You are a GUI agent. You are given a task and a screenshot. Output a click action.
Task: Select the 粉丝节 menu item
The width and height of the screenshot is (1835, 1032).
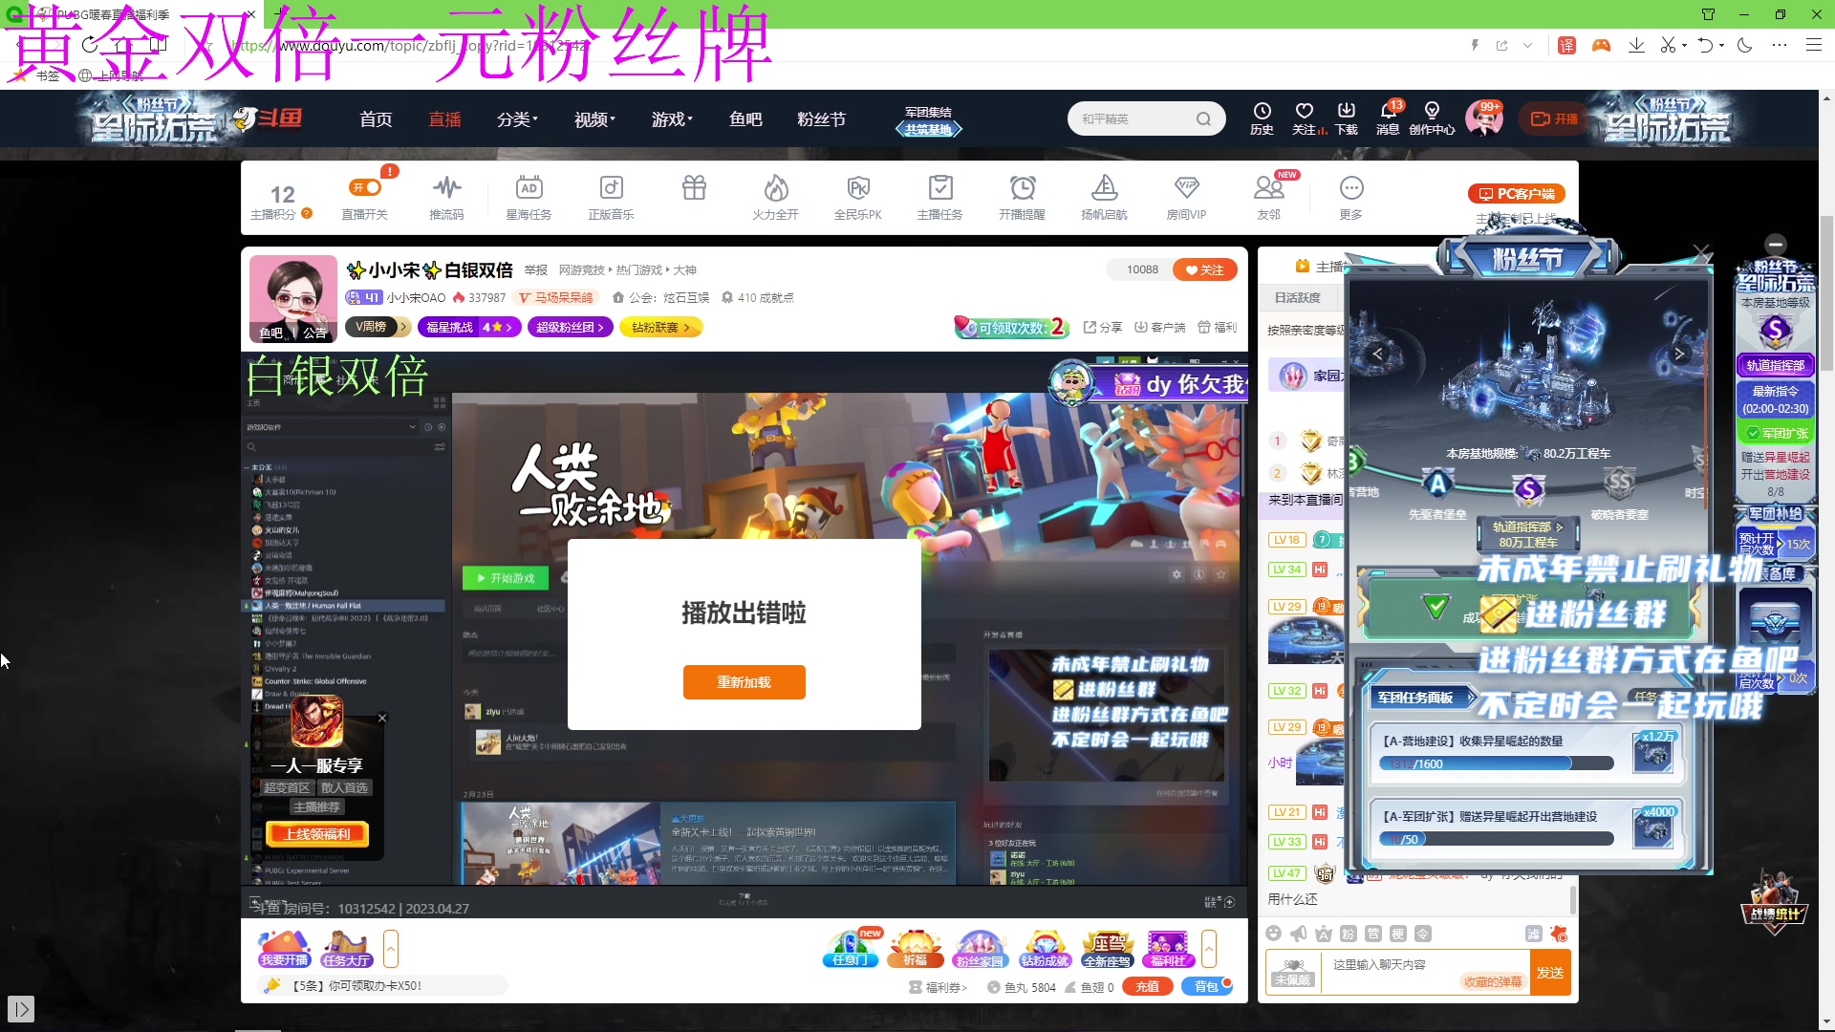click(821, 118)
